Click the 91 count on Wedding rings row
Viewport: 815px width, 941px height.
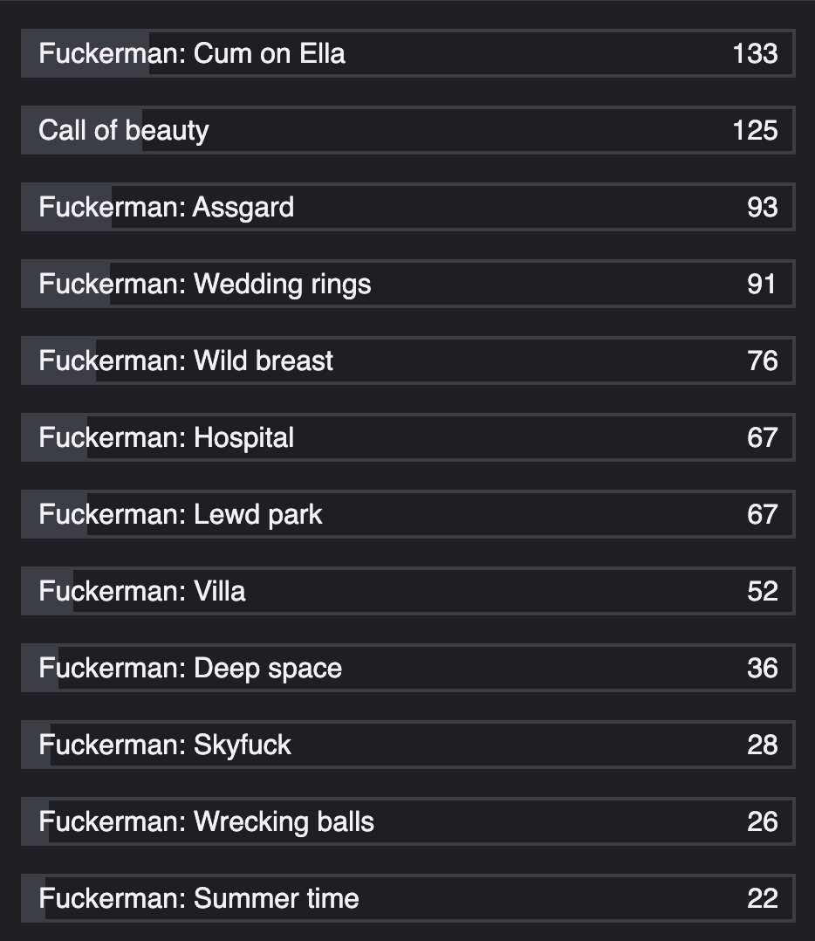(x=762, y=284)
